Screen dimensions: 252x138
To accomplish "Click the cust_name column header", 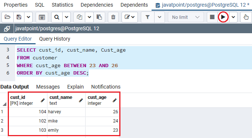I will click(x=66, y=100).
